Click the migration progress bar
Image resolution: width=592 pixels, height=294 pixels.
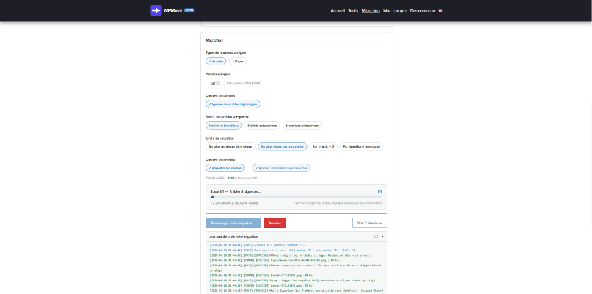tap(297, 197)
